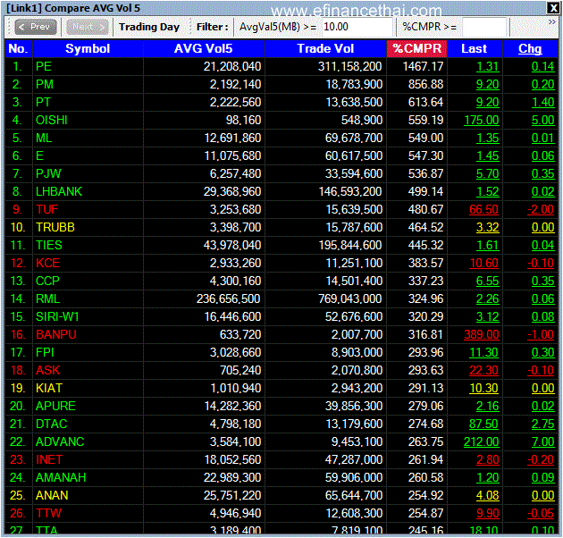
Task: Select the AMANAH symbol
Action: 61,477
